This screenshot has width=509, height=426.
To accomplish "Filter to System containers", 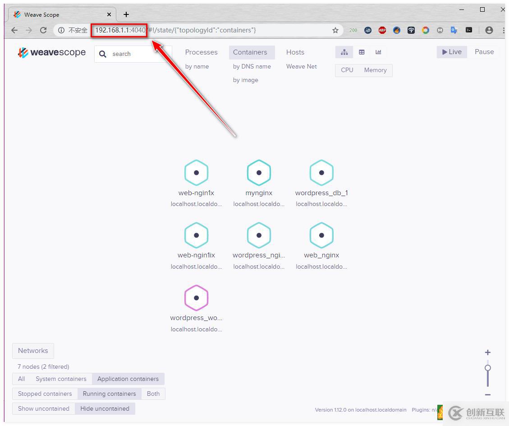I will coord(61,379).
